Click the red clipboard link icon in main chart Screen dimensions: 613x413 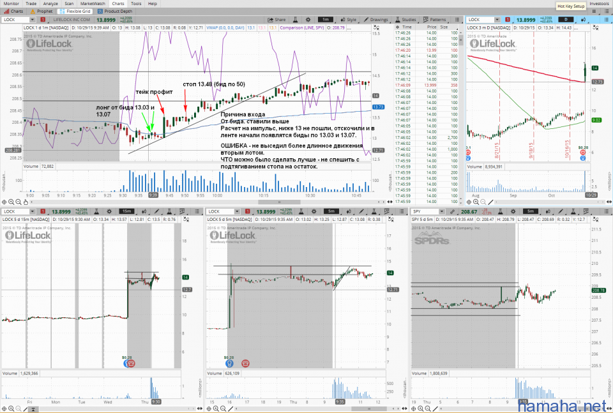pos(43,20)
